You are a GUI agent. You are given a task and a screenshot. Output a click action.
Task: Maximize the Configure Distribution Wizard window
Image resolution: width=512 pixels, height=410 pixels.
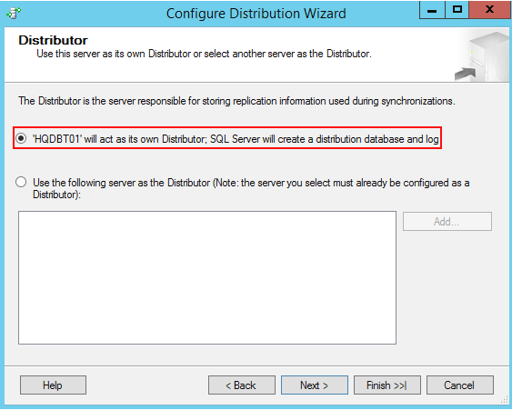coord(457,10)
